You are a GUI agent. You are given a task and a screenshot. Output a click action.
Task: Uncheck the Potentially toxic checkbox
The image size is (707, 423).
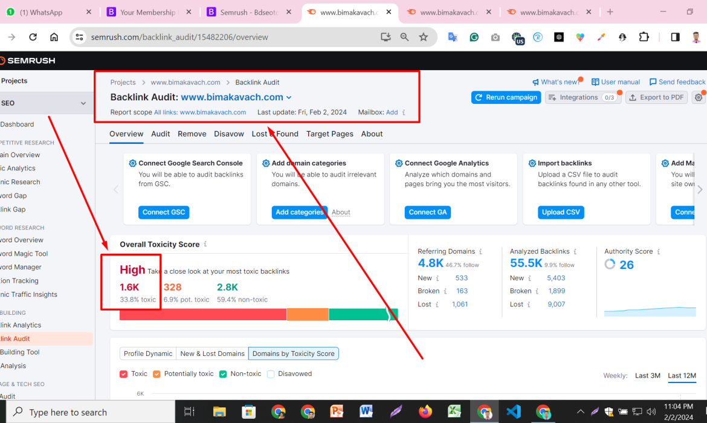point(157,374)
